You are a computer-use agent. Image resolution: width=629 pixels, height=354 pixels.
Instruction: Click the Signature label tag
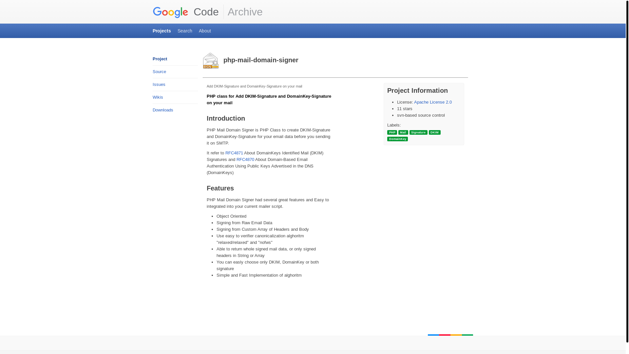(x=418, y=132)
